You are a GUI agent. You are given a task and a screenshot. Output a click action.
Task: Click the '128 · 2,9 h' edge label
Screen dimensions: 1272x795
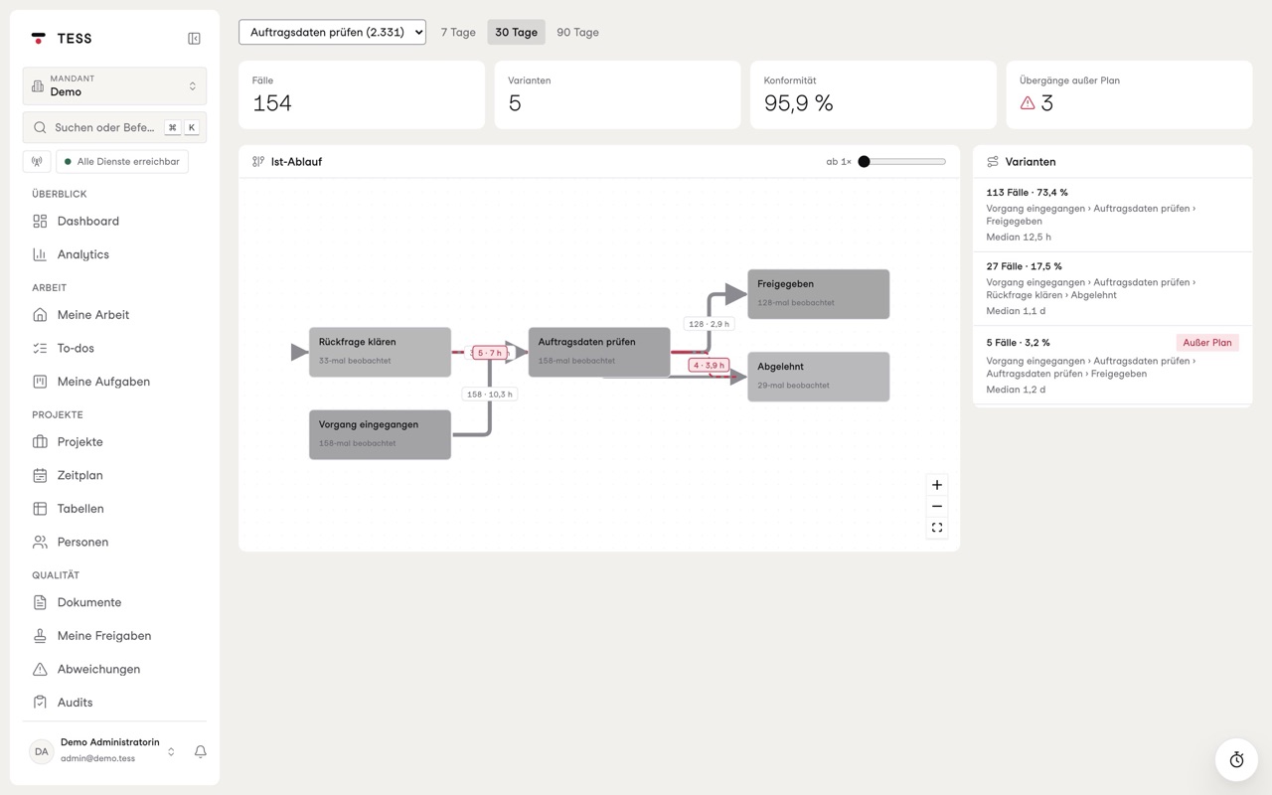(x=709, y=324)
